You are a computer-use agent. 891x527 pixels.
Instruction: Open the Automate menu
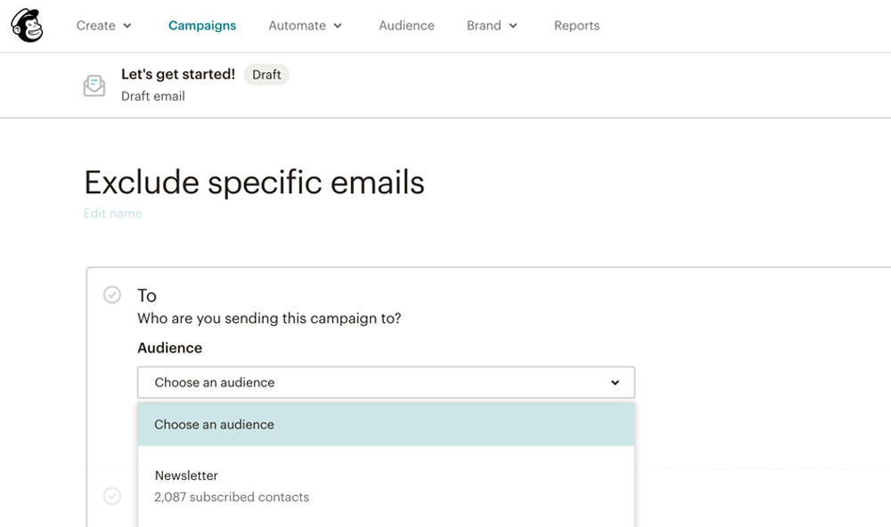(x=298, y=26)
